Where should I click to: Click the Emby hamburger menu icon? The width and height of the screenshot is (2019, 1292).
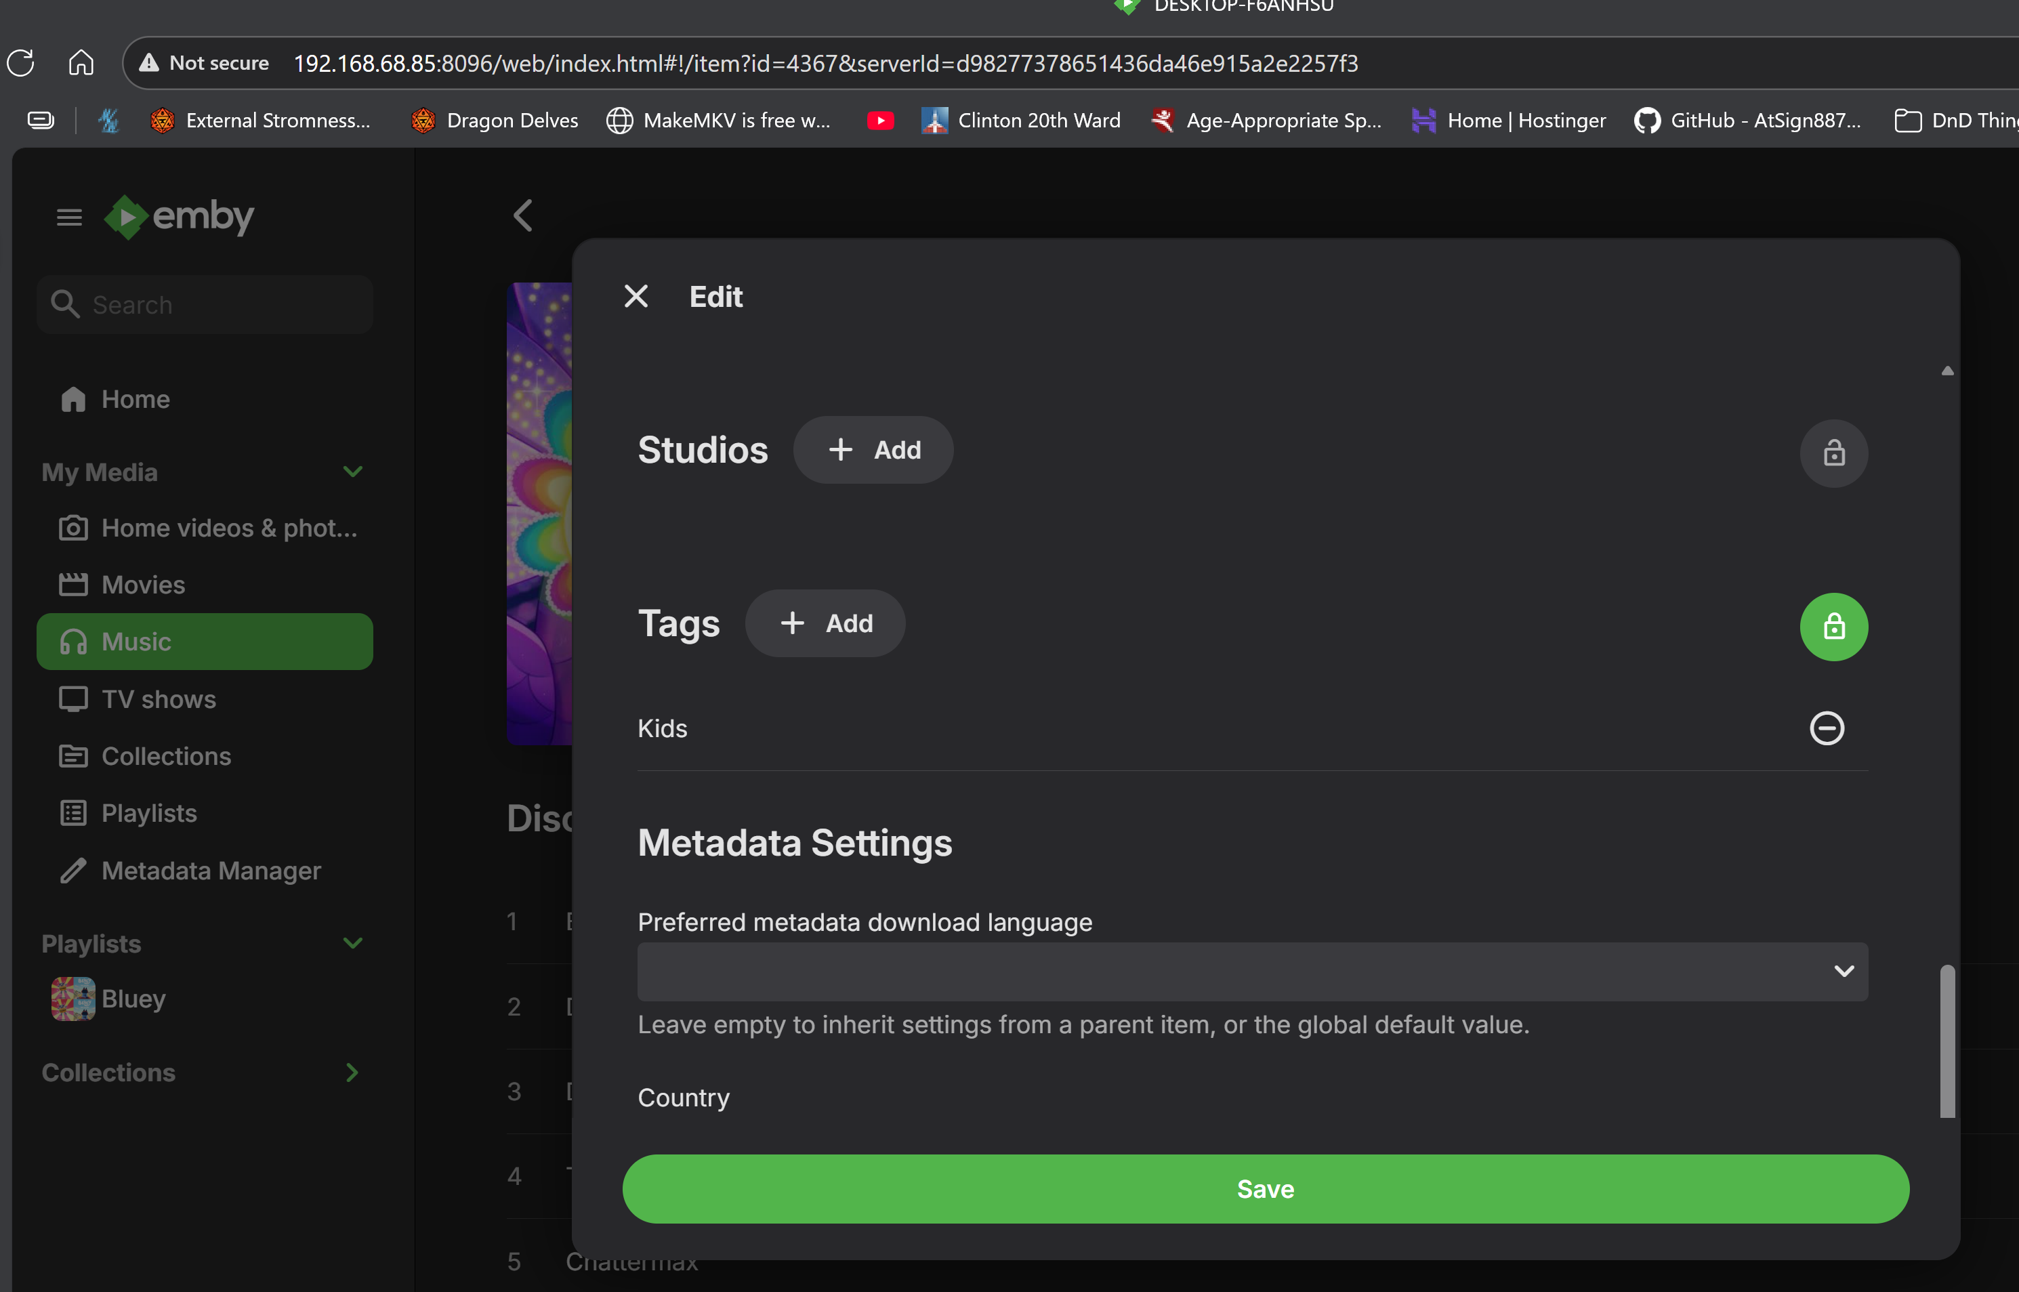(69, 217)
